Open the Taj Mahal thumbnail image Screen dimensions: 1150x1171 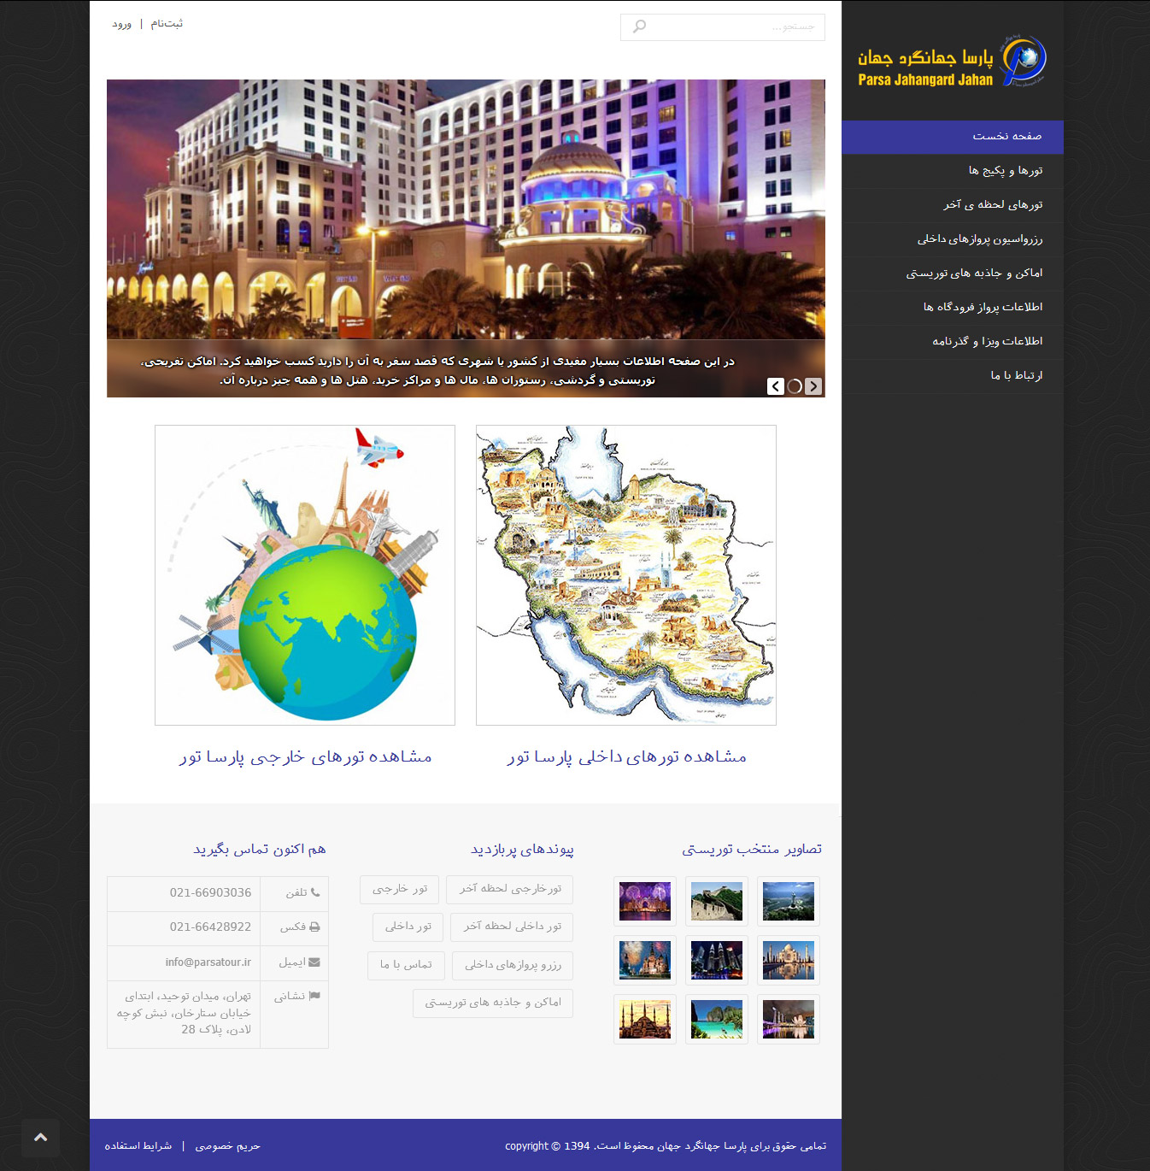point(789,960)
